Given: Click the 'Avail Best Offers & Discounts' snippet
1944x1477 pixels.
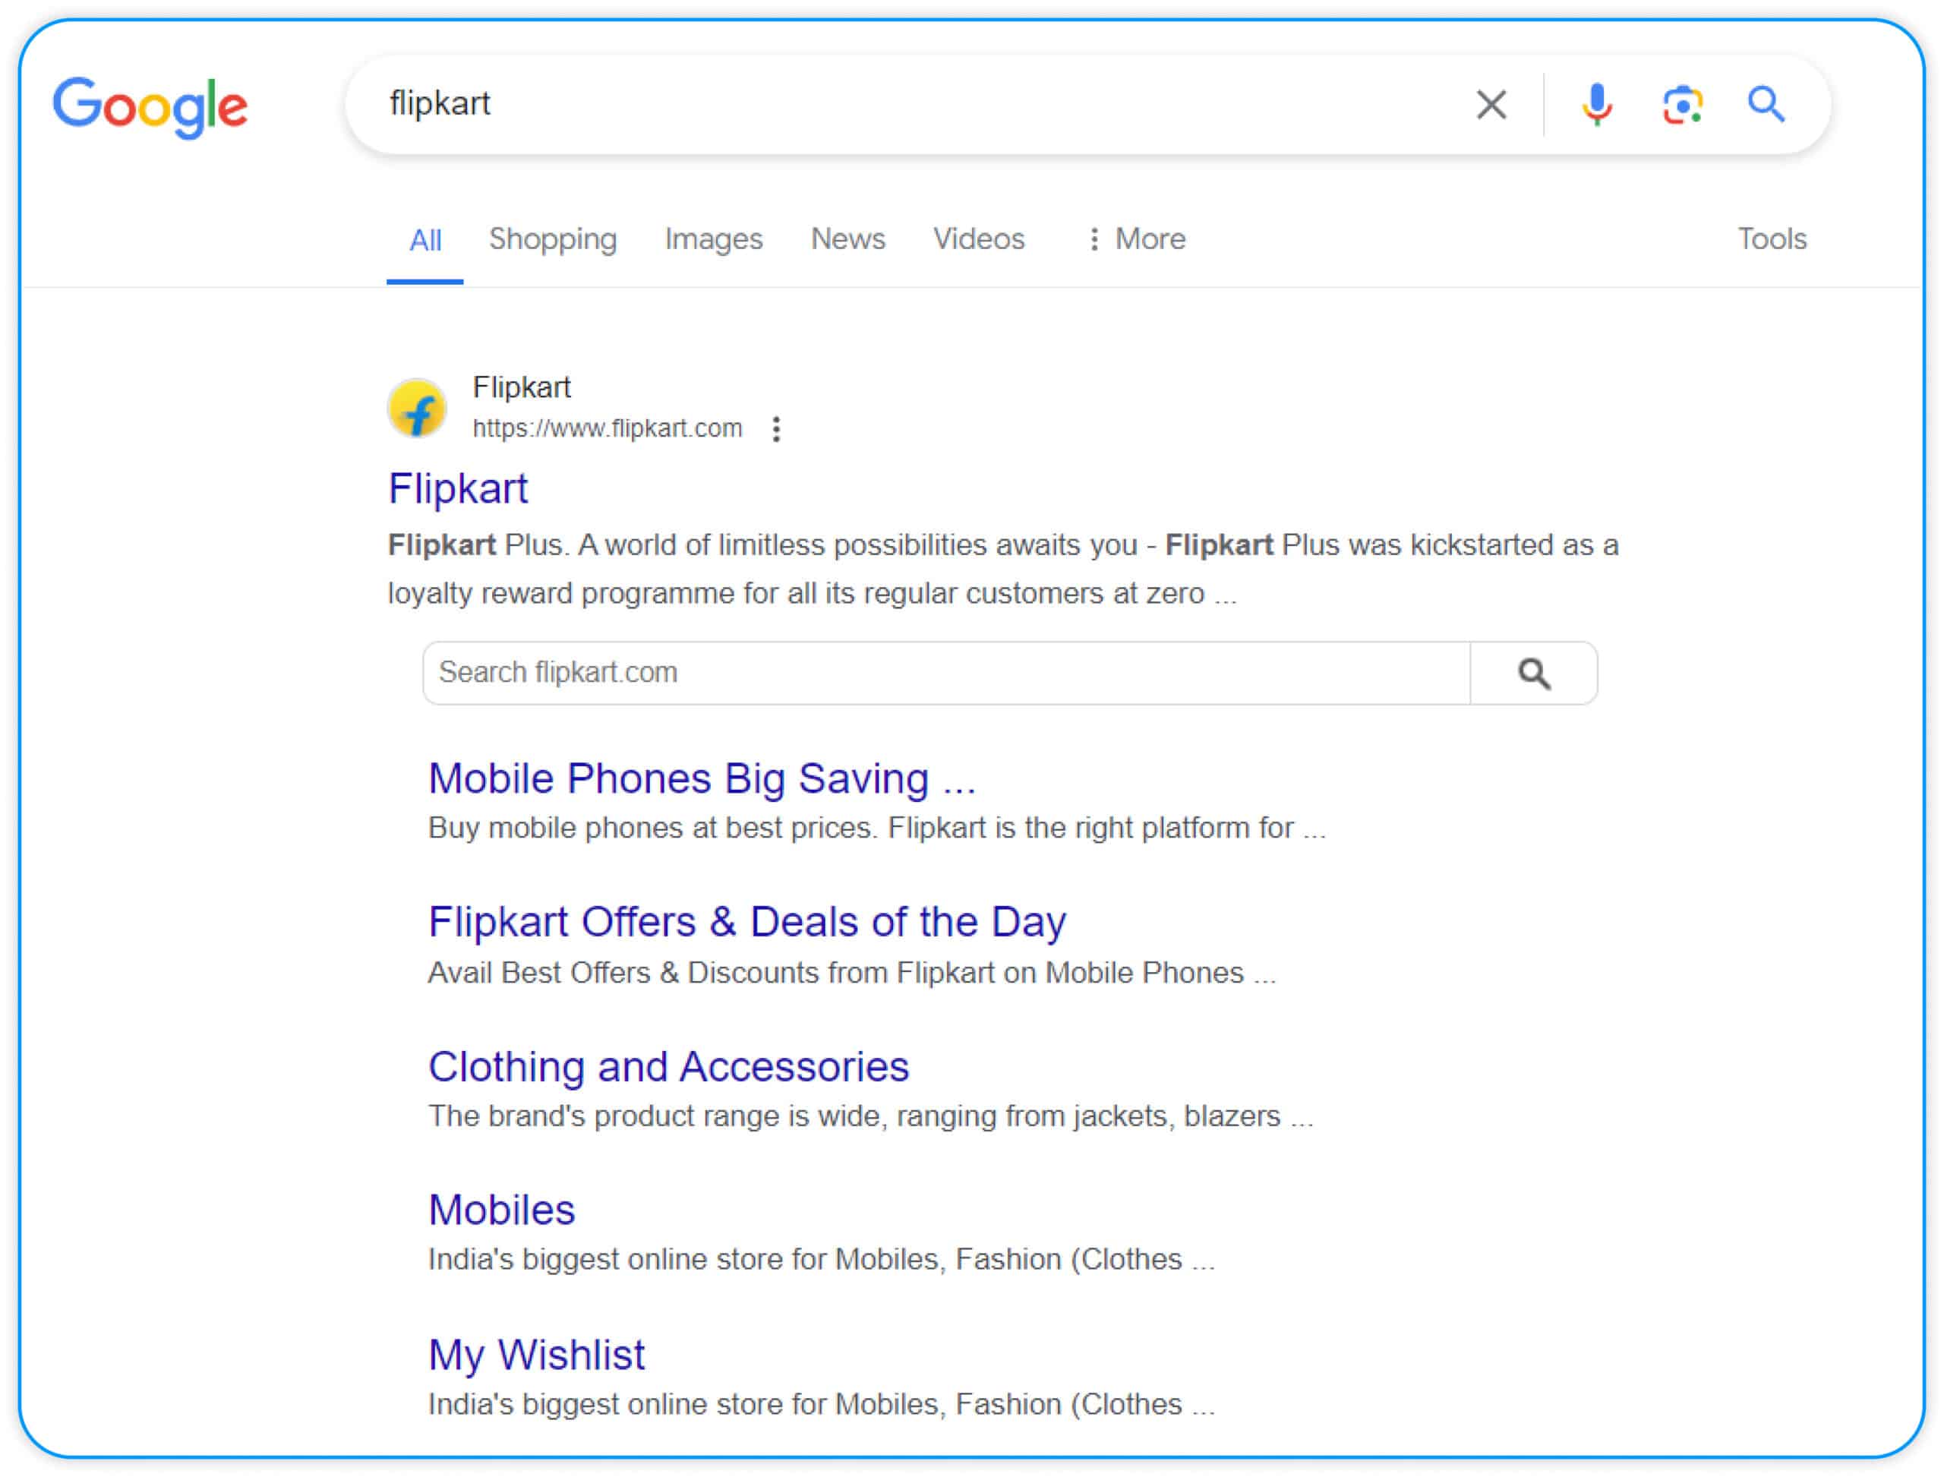Looking at the screenshot, I should pos(852,974).
